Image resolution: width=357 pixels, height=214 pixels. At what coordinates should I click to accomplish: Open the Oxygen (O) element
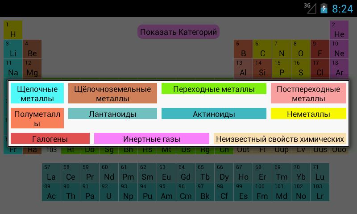tap(301, 49)
